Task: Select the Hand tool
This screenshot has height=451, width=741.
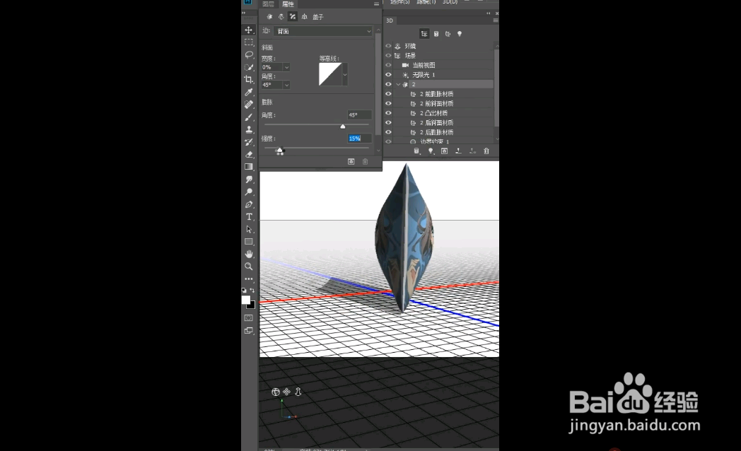Action: [249, 252]
